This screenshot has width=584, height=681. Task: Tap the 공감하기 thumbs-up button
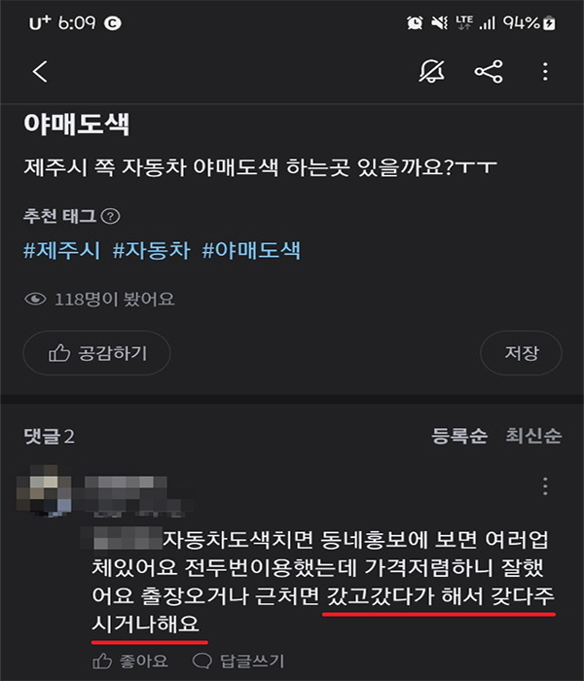tap(96, 352)
